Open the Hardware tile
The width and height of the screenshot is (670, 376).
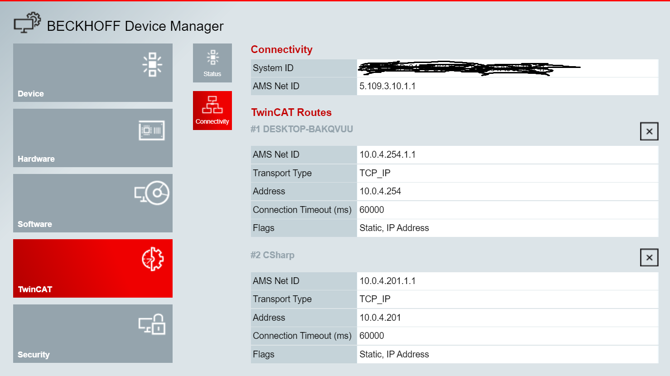pos(93,138)
